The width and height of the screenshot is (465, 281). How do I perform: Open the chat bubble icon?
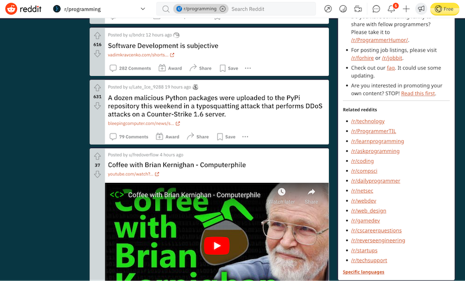[376, 9]
